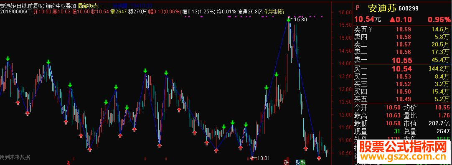Click the 量2647 value in chart header

pyautogui.click(x=118, y=12)
